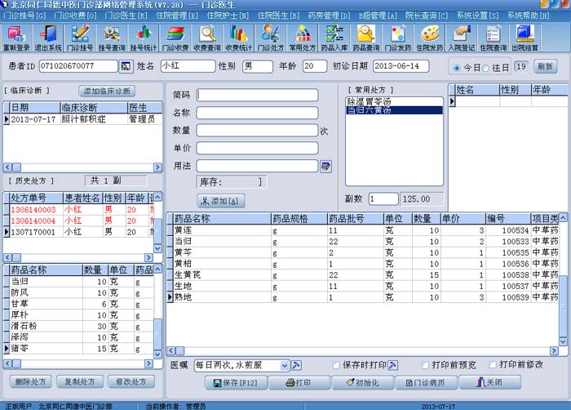Open the 系统设置[S] menu
The image size is (571, 410).
click(x=478, y=16)
